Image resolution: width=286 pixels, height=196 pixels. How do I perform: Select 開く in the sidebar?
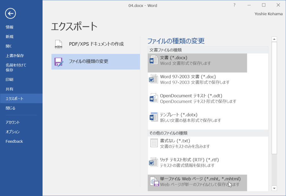9,46
